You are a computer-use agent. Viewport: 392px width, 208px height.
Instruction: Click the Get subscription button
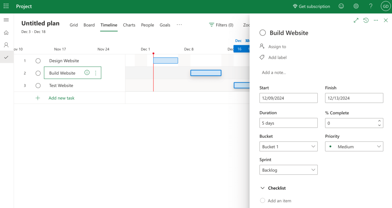point(311,6)
